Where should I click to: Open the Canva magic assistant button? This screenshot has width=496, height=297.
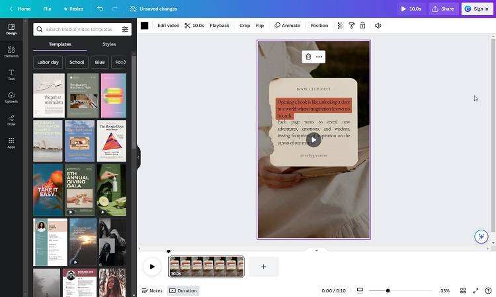(481, 237)
